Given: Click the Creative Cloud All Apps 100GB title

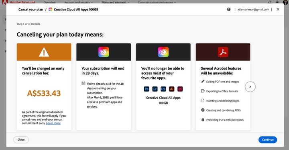Looking at the screenshot, I should click(76, 10).
